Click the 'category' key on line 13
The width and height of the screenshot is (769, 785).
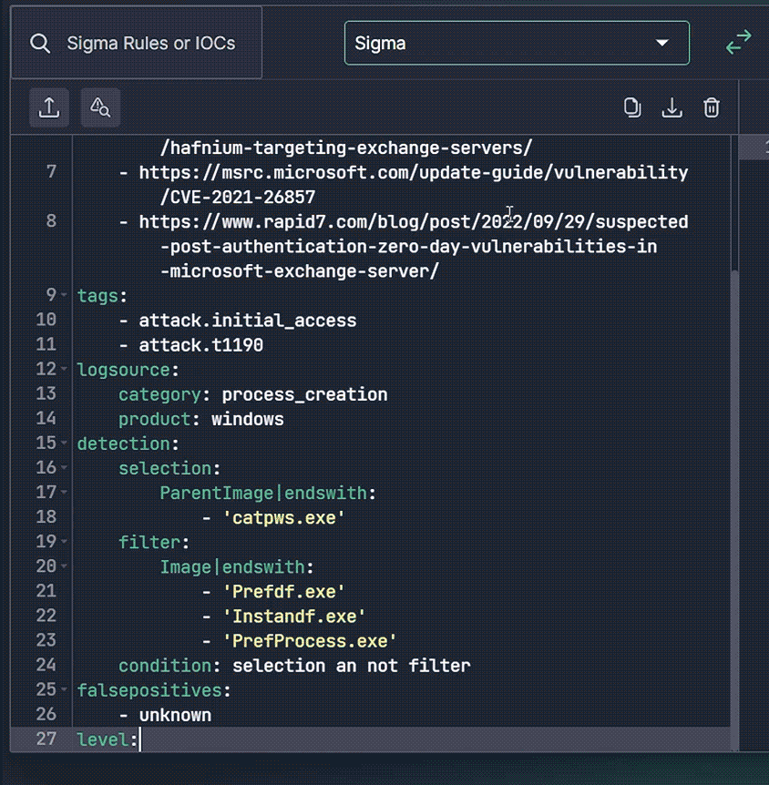(x=159, y=394)
